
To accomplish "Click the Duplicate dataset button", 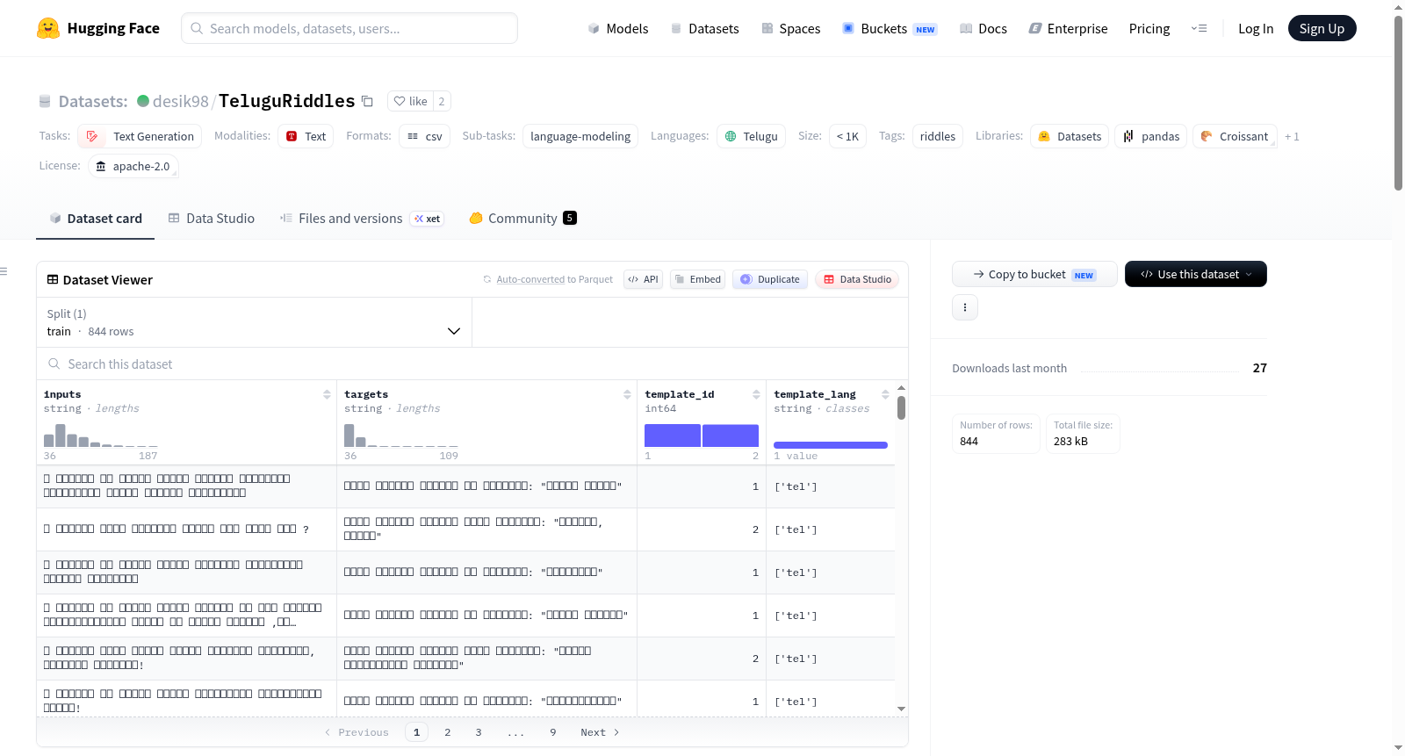I will click(770, 279).
